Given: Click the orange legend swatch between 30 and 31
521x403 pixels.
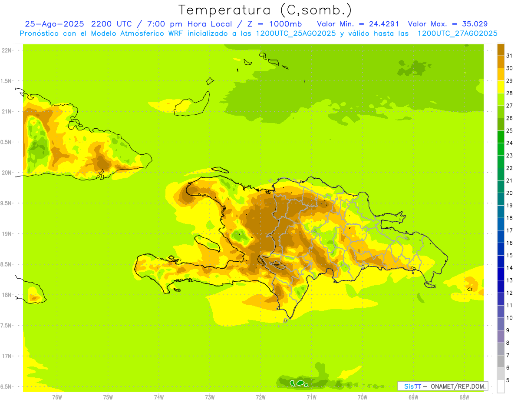Looking at the screenshot, I should 501,62.
